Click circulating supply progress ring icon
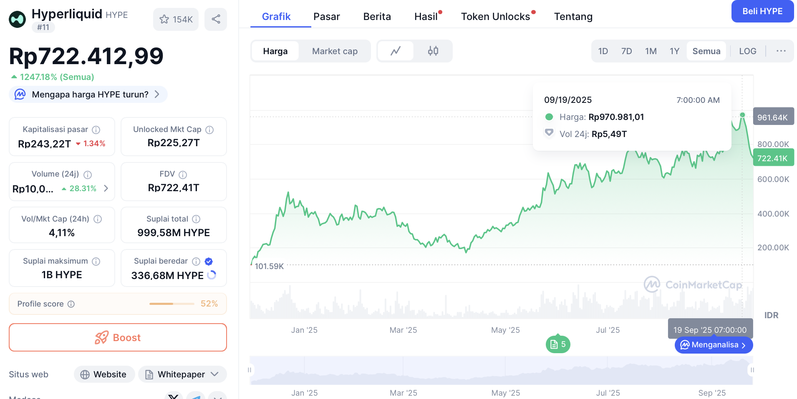The height and width of the screenshot is (399, 797). click(x=212, y=275)
